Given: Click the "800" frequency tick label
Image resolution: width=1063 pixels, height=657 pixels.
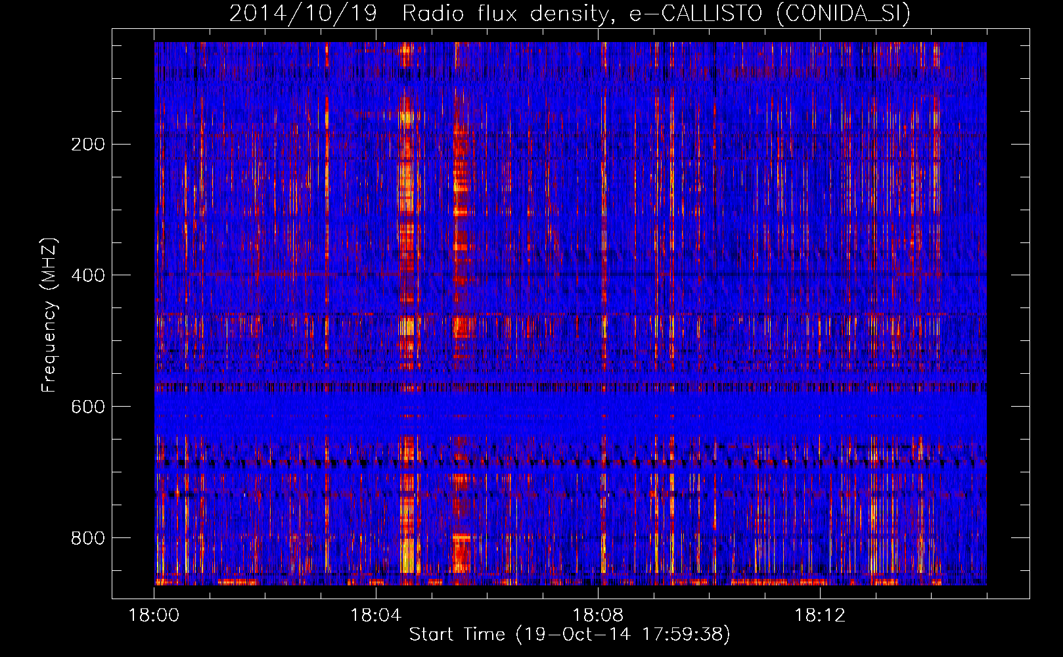Looking at the screenshot, I should coord(88,538).
